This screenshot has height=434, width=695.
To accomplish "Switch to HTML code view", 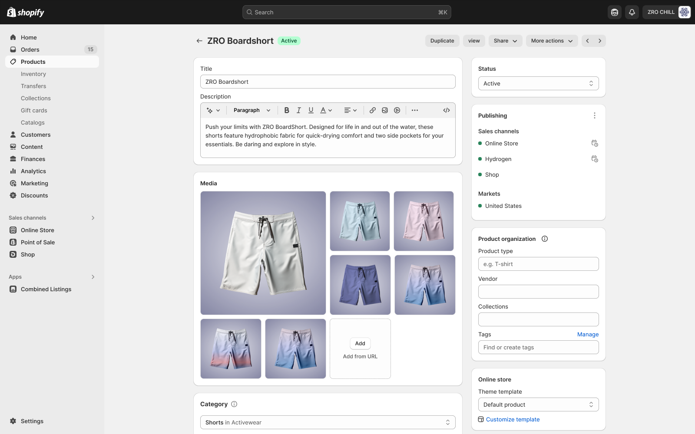I will tap(447, 110).
